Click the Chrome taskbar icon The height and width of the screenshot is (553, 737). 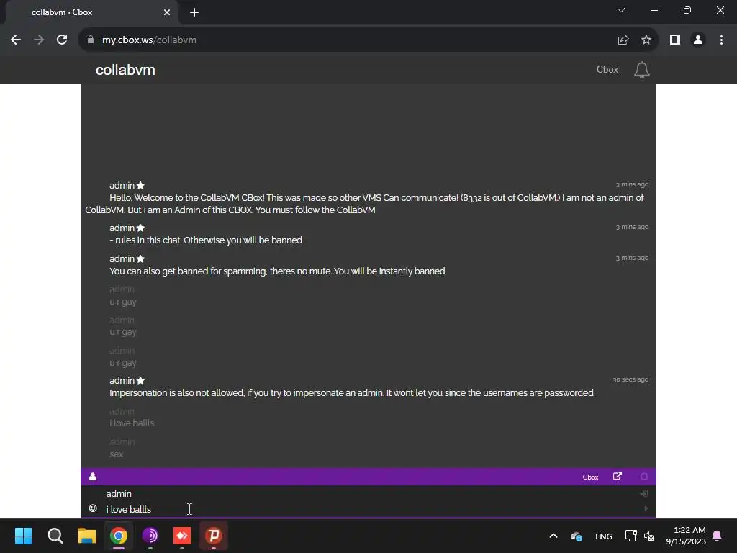coord(119,536)
